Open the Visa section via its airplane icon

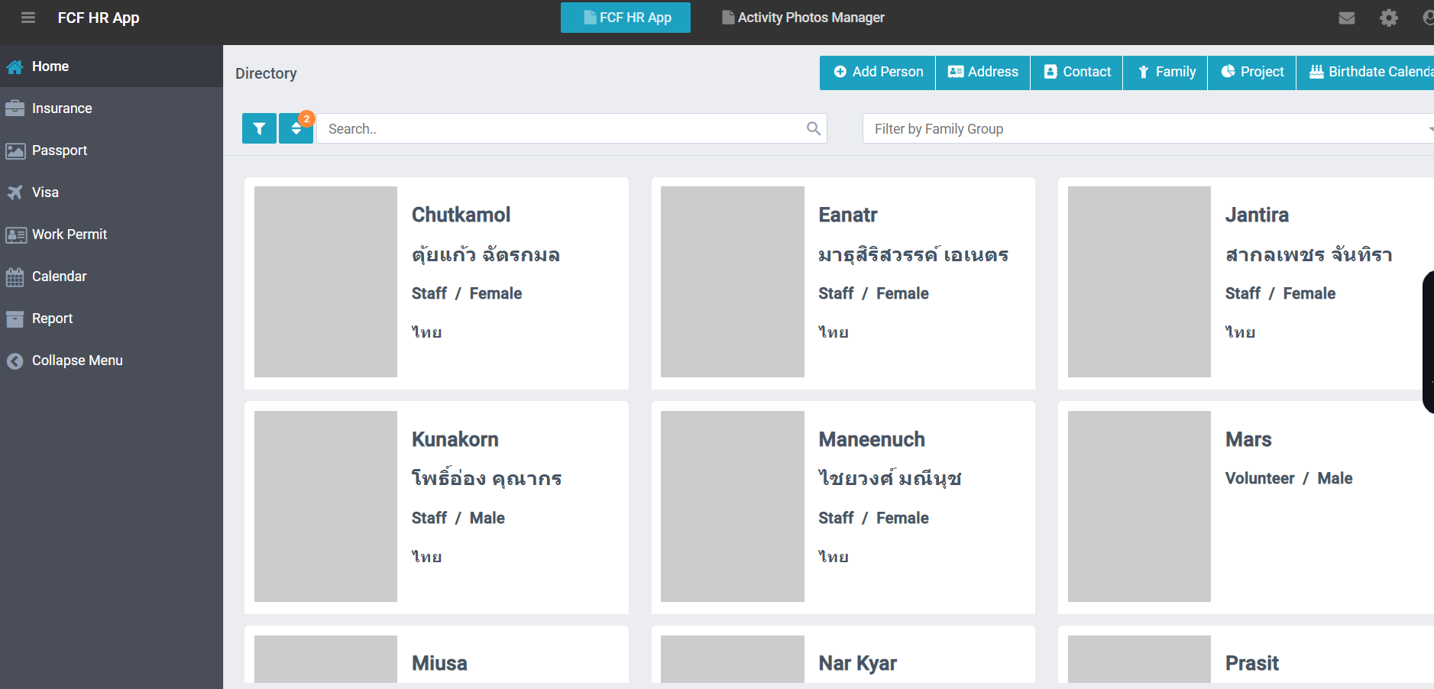[16, 192]
